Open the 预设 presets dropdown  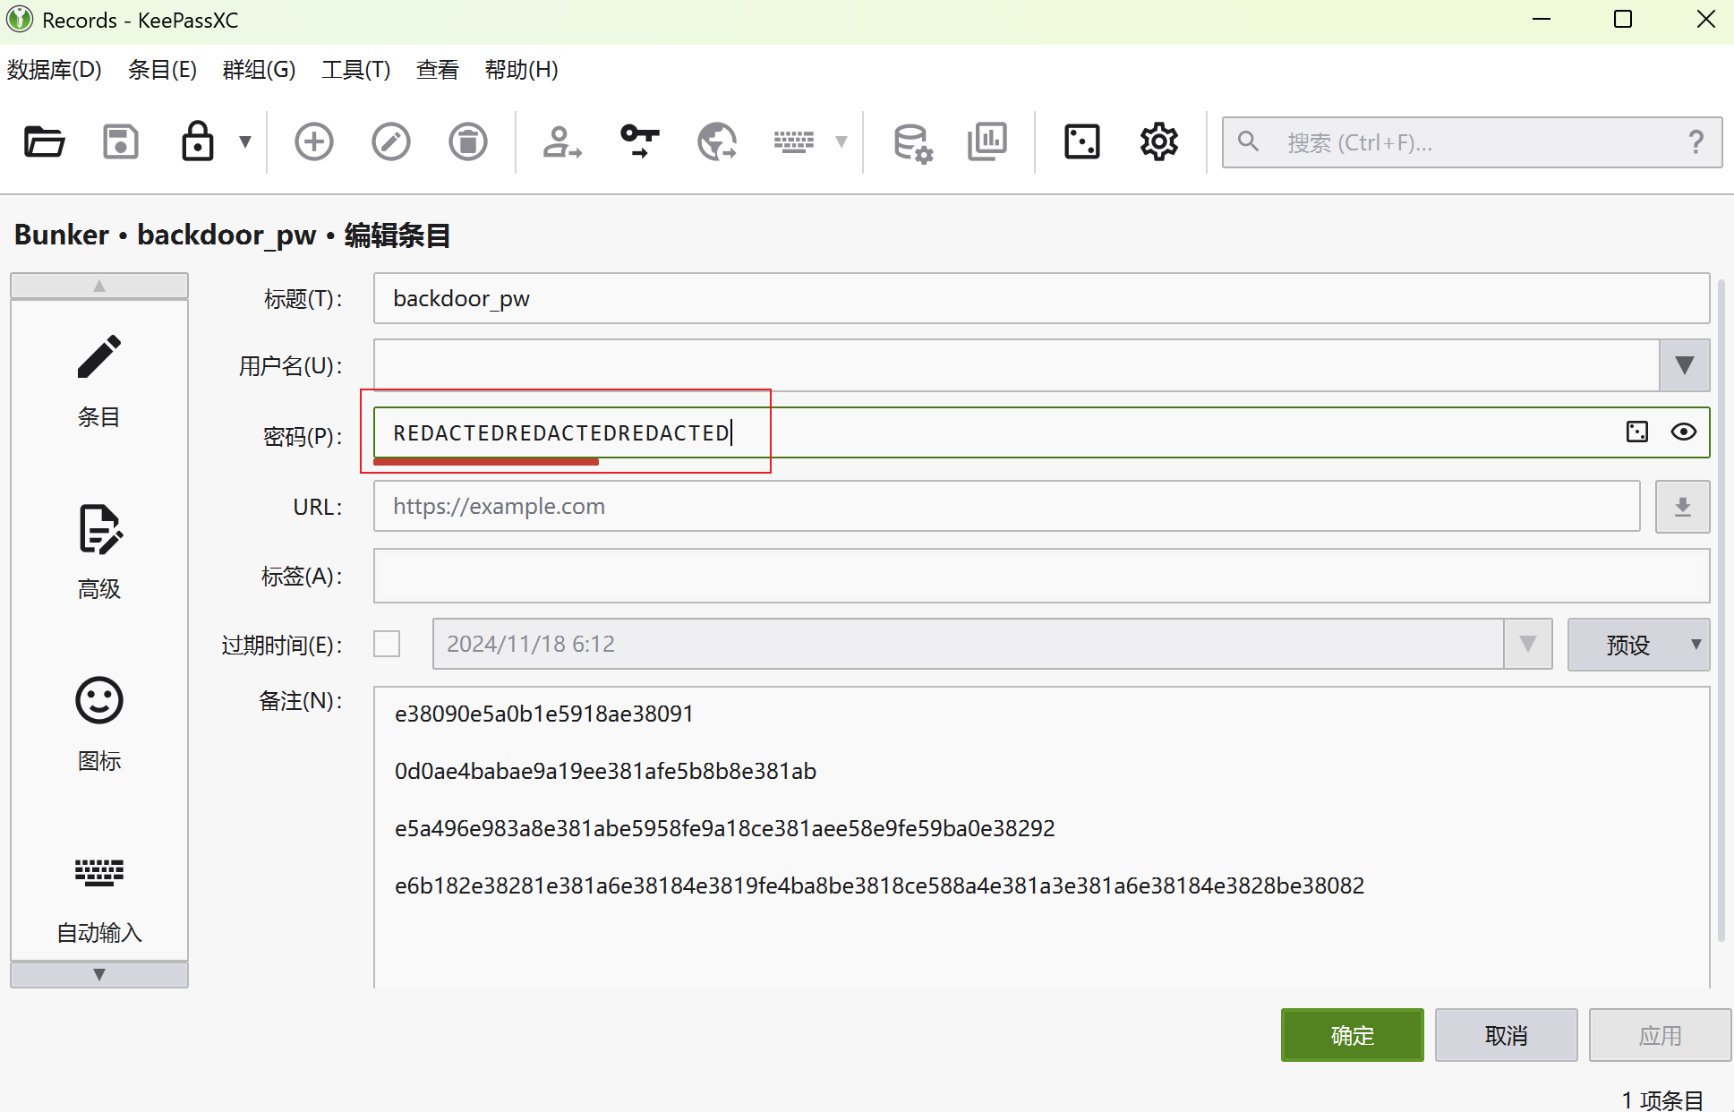point(1638,645)
